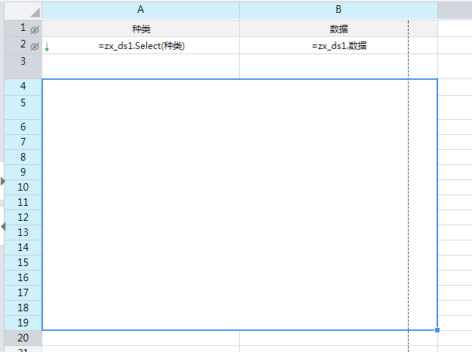Expand the left panel with the right-pointing arrow
The width and height of the screenshot is (472, 352).
(x=3, y=181)
